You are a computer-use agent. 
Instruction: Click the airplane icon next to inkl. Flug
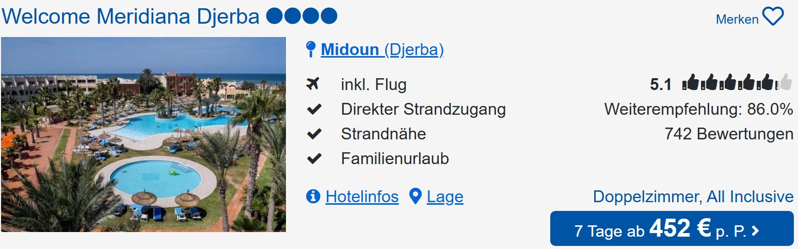point(313,84)
